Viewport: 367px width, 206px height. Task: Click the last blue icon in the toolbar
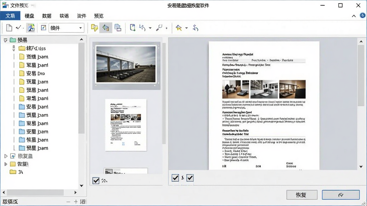(x=195, y=28)
